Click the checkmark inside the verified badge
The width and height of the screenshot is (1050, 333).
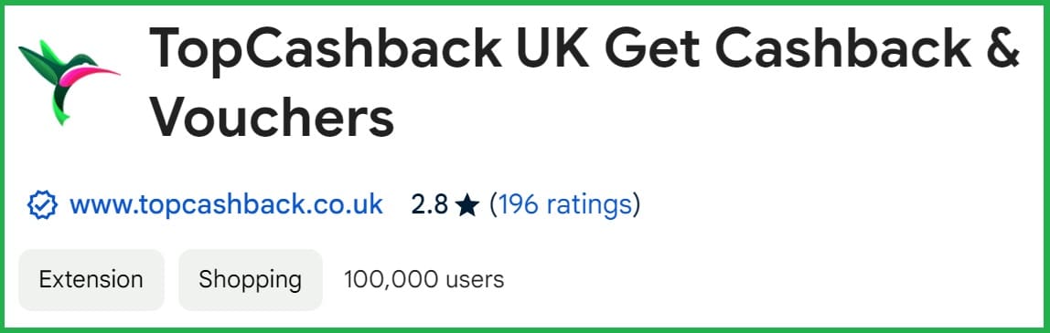click(42, 205)
